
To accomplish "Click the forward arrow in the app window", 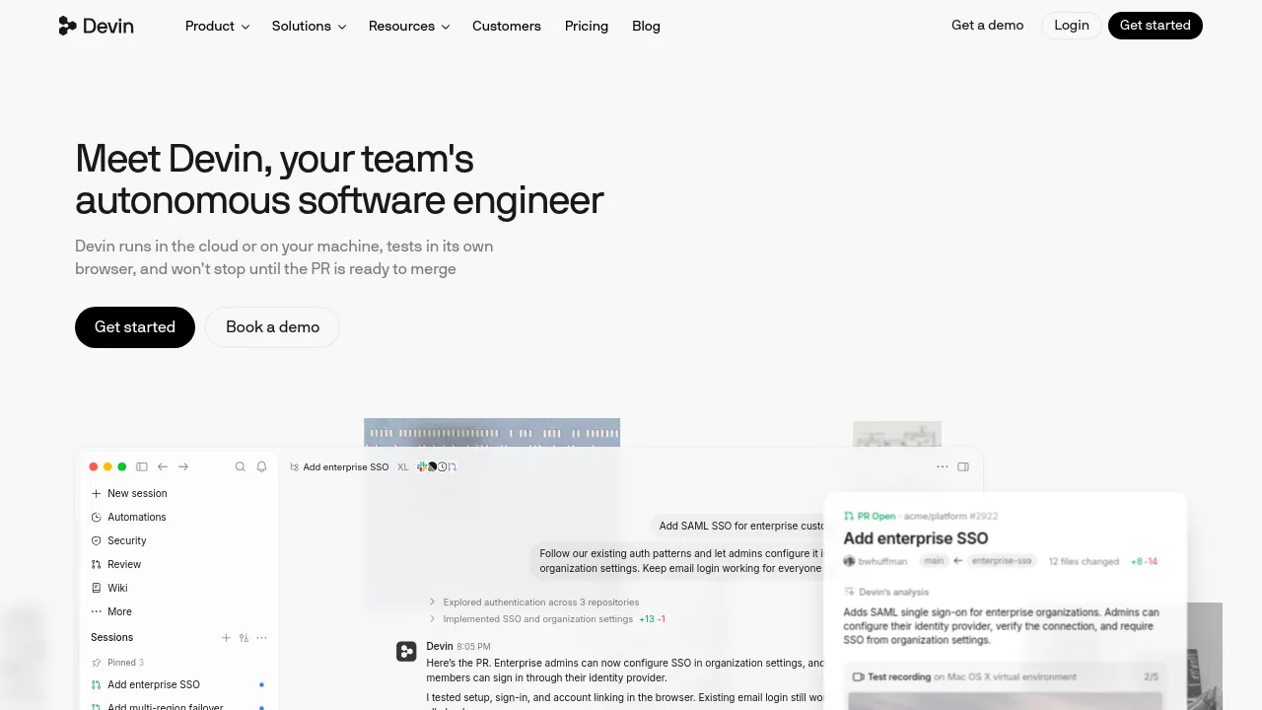I will coord(183,466).
